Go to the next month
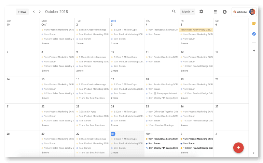 tap(40, 12)
